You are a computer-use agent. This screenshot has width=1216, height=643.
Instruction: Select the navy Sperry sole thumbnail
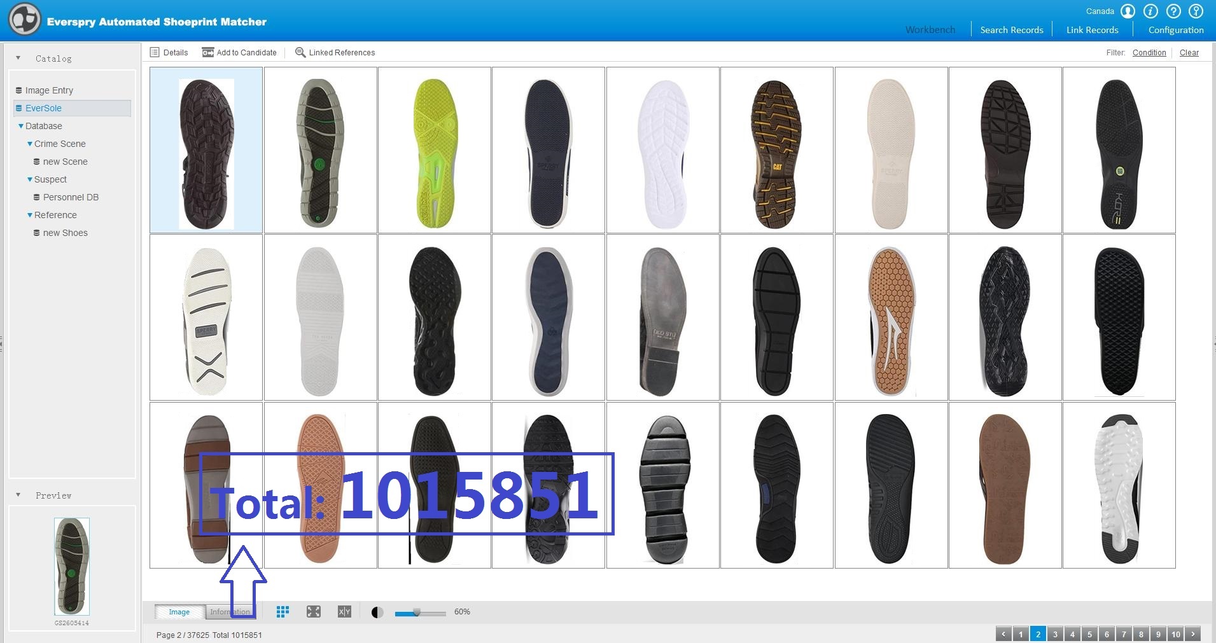549,150
